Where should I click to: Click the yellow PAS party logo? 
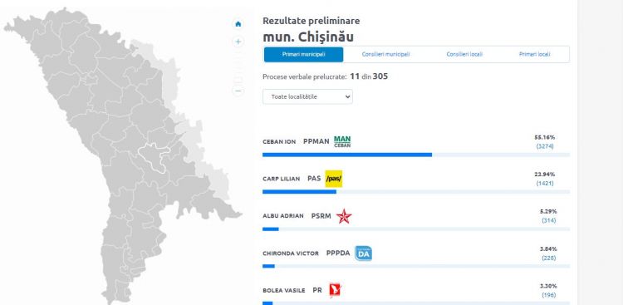click(x=334, y=179)
